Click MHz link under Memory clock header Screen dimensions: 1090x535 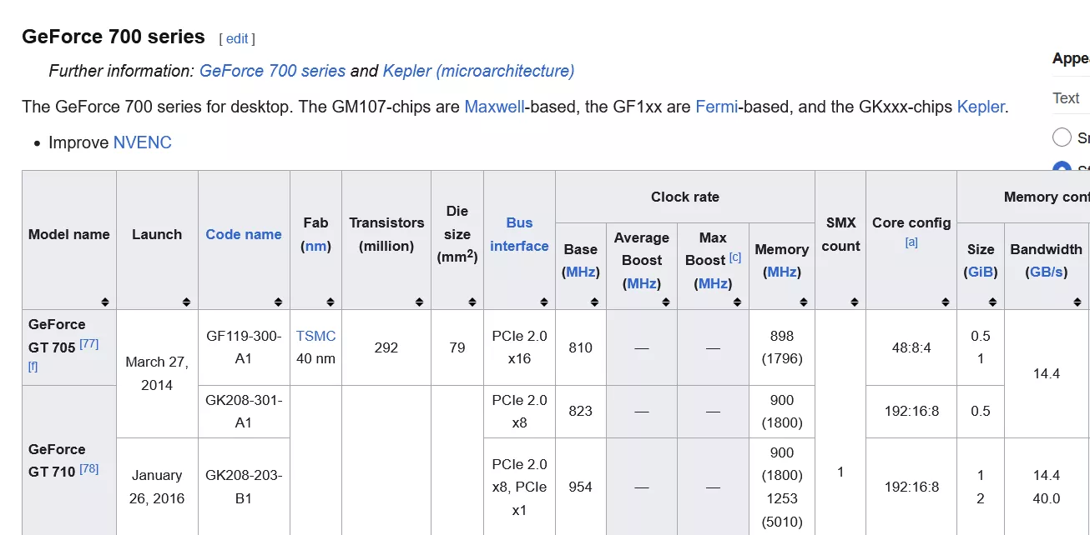pos(782,272)
